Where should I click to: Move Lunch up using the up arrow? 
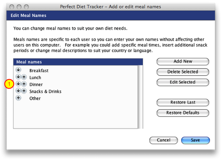click(24, 77)
